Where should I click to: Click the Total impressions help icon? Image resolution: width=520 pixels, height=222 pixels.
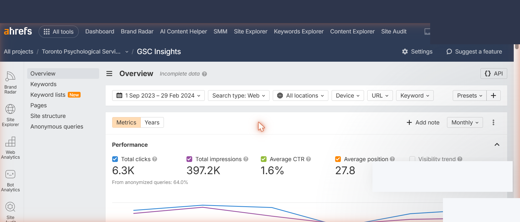click(246, 159)
